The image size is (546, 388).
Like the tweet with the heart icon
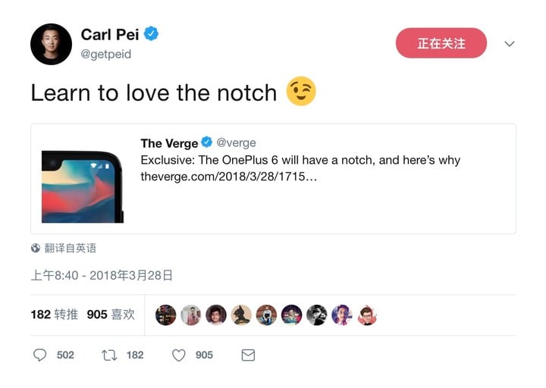[179, 355]
